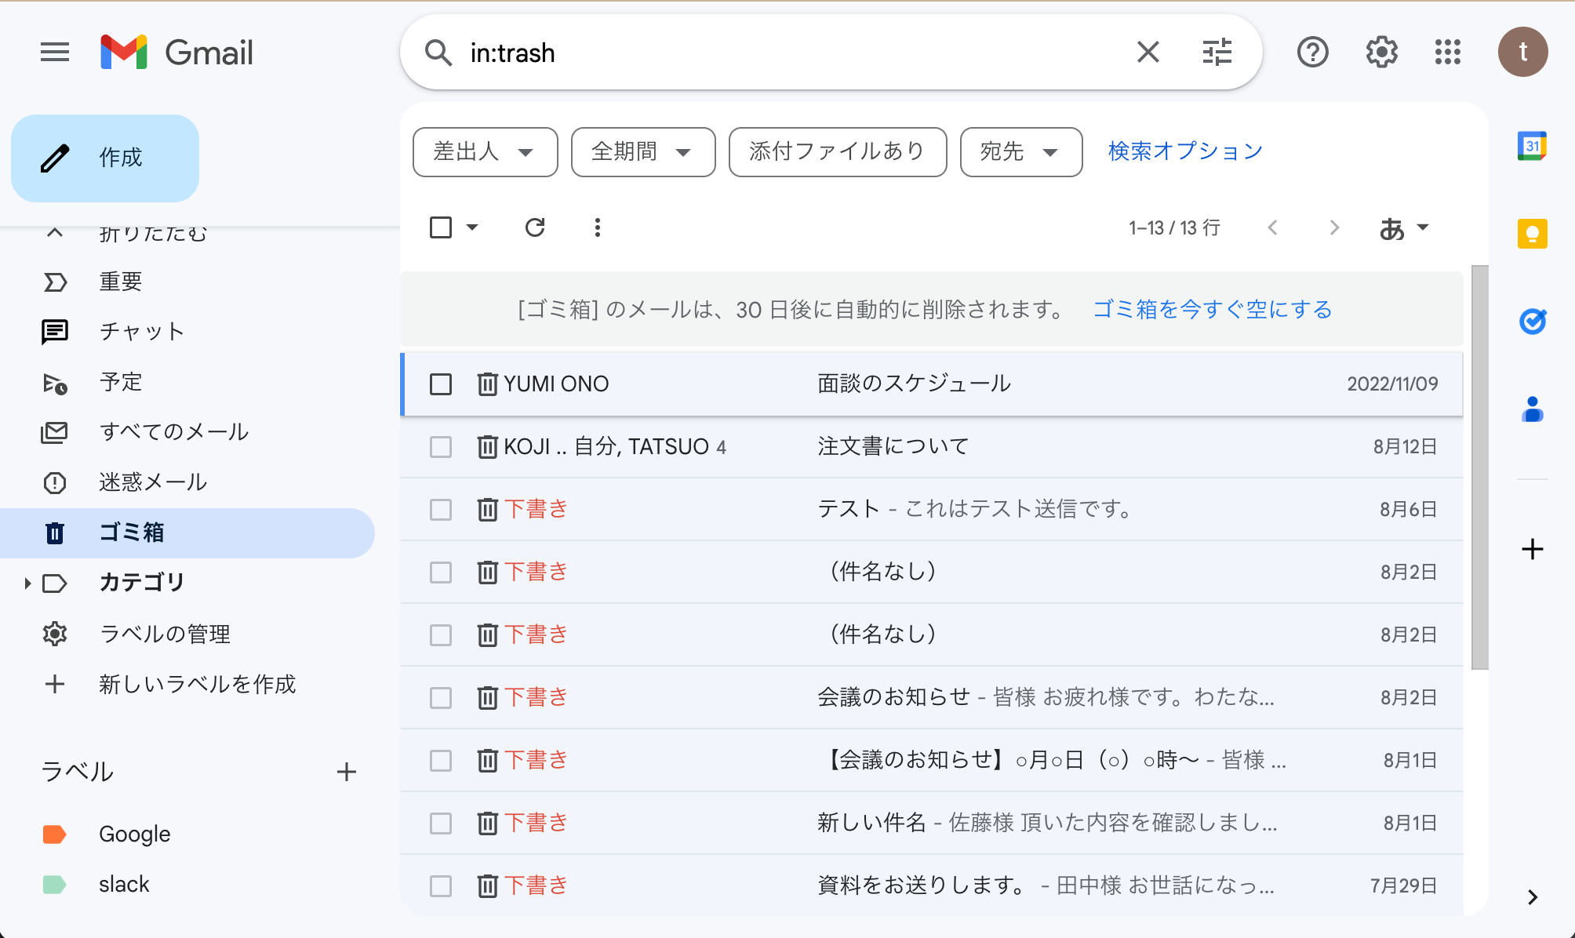Check the YUMI ONO message checkbox
The height and width of the screenshot is (938, 1575).
click(441, 384)
